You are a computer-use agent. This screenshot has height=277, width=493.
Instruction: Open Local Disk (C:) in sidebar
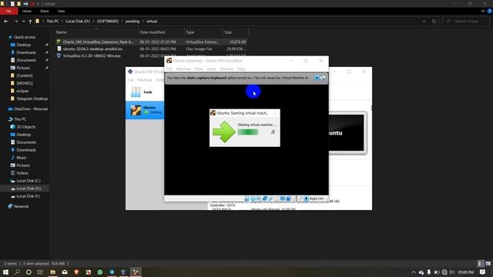[x=28, y=181]
